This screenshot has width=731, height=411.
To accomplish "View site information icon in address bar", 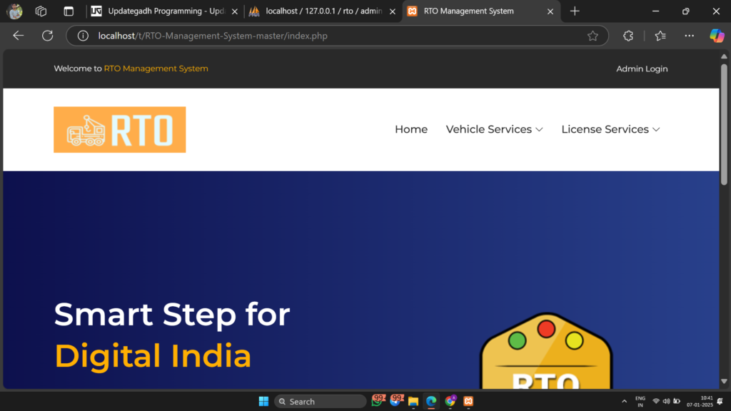I will (x=83, y=36).
